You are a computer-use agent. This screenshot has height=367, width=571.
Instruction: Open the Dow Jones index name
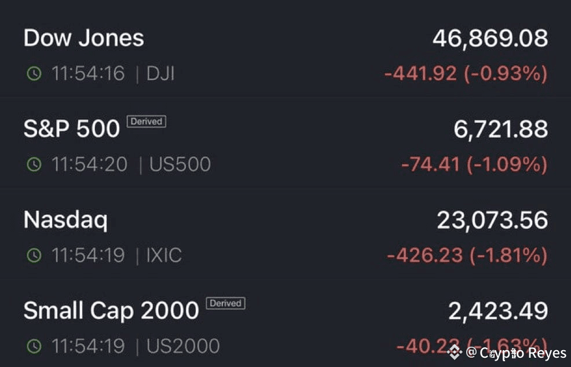pyautogui.click(x=84, y=38)
